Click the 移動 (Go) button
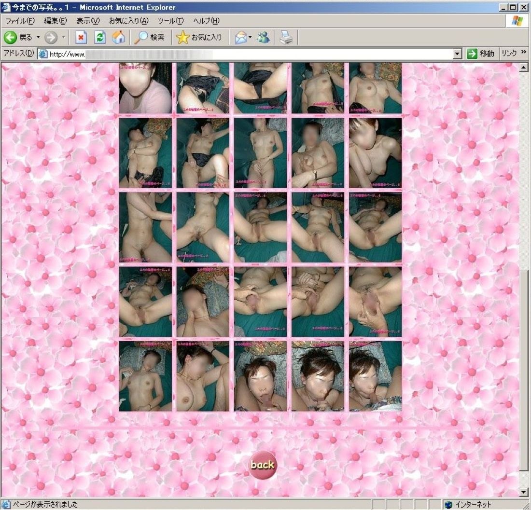This screenshot has width=531, height=510. point(481,54)
